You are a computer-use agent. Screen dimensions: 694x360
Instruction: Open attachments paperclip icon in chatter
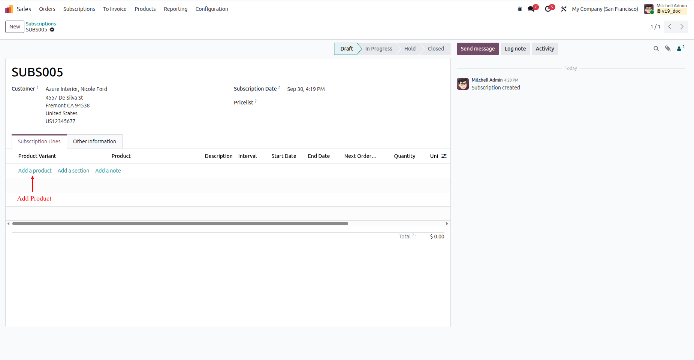point(668,49)
